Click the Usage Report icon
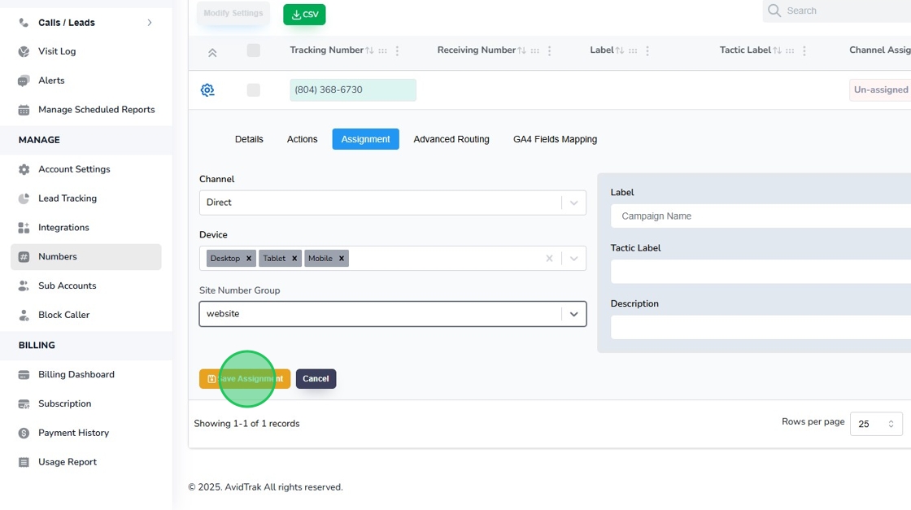 24,462
